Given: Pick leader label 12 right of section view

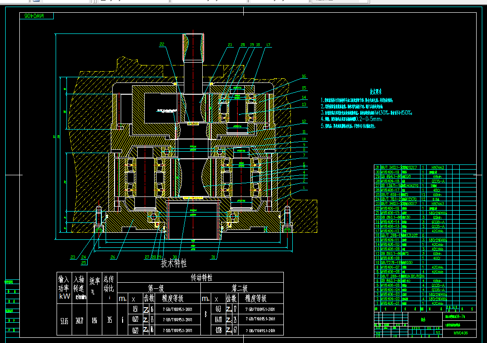Looking at the screenshot, I should point(304,122).
